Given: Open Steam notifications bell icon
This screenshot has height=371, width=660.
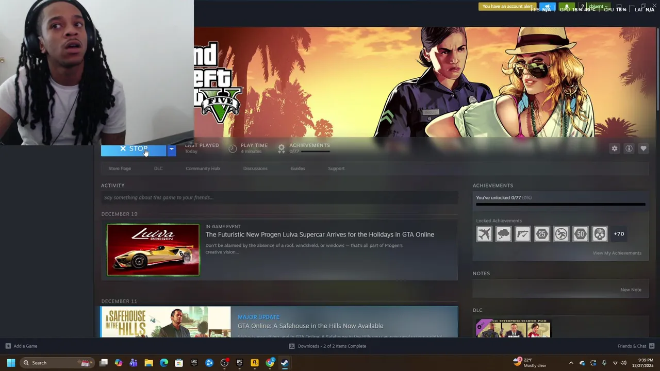Looking at the screenshot, I should tap(567, 7).
